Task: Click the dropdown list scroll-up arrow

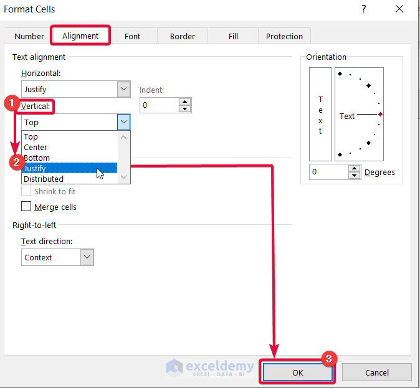Action: (124, 138)
